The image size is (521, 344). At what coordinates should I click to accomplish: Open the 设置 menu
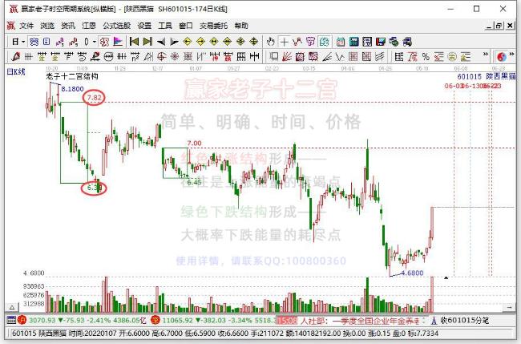[x=144, y=26]
